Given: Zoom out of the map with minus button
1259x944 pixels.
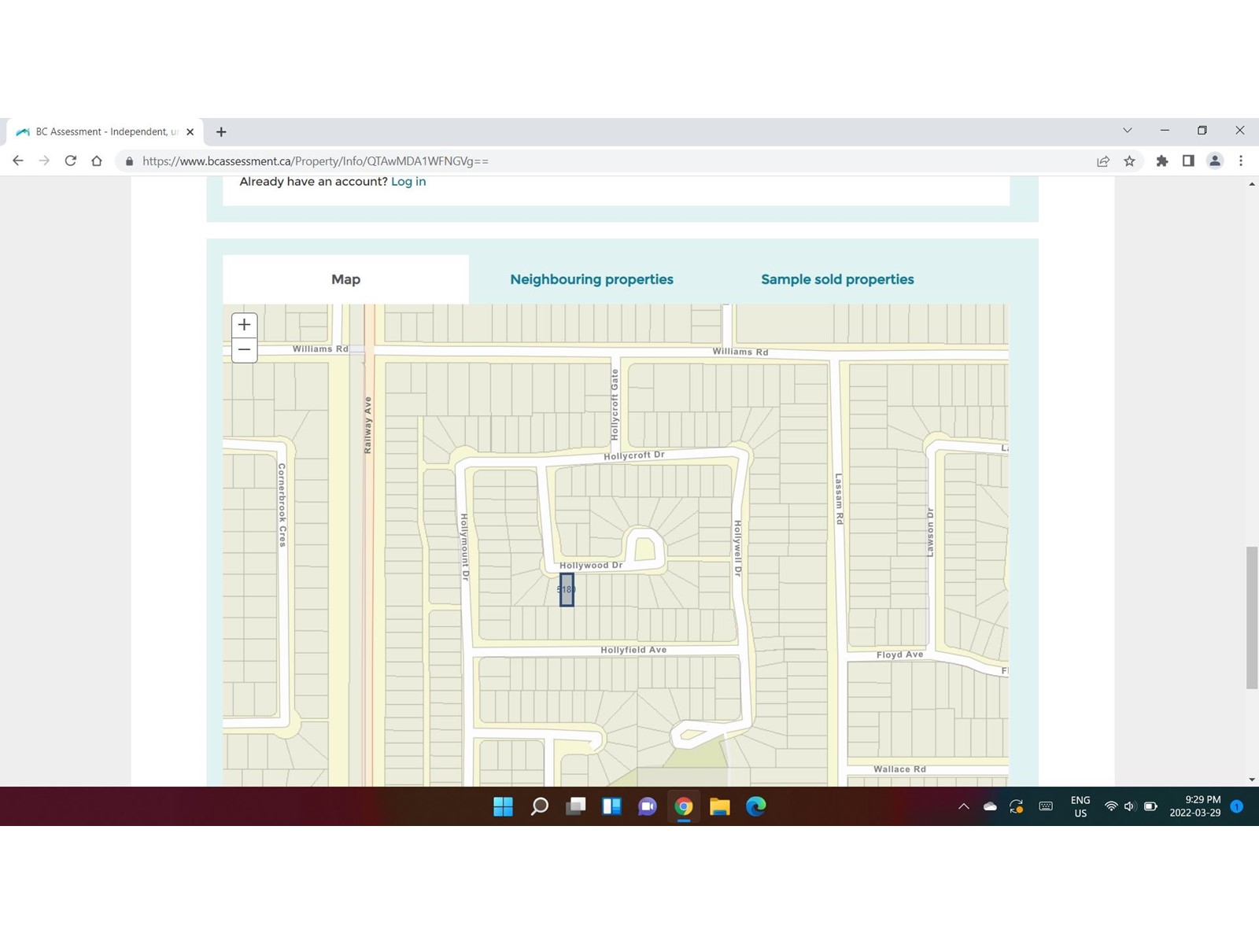Looking at the screenshot, I should point(244,350).
